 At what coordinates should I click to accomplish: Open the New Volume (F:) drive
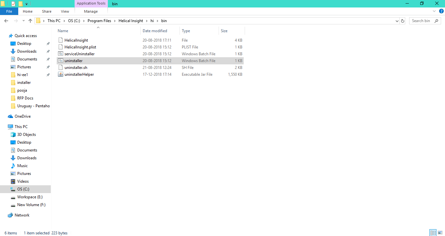pos(31,205)
